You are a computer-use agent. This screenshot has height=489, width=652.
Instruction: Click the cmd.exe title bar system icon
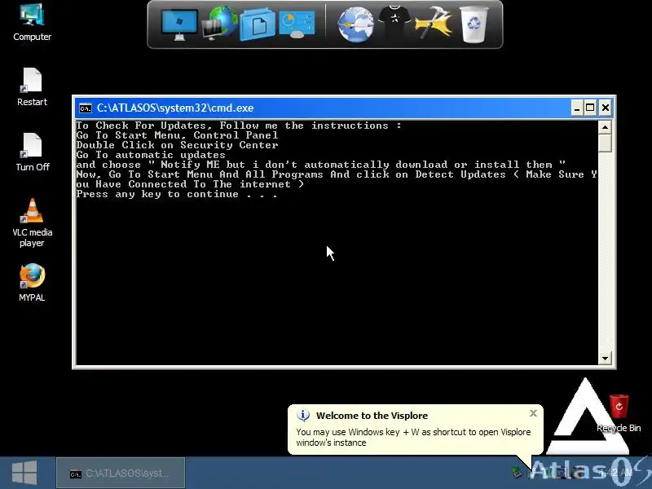(86, 108)
